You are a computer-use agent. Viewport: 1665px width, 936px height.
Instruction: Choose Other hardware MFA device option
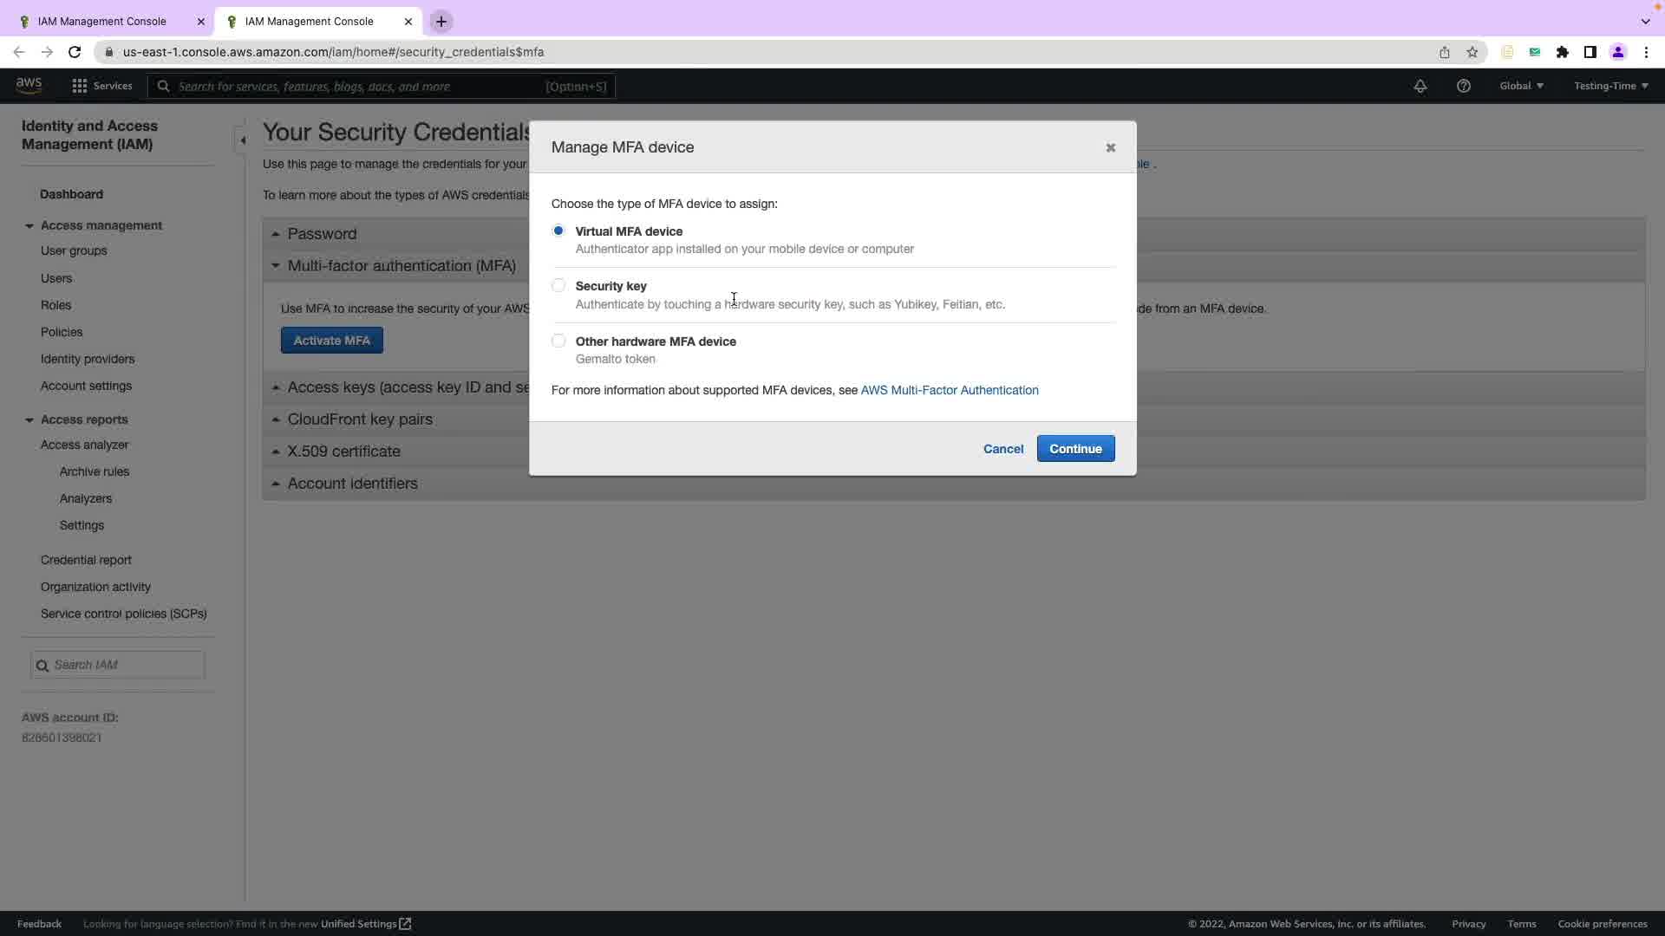point(558,341)
